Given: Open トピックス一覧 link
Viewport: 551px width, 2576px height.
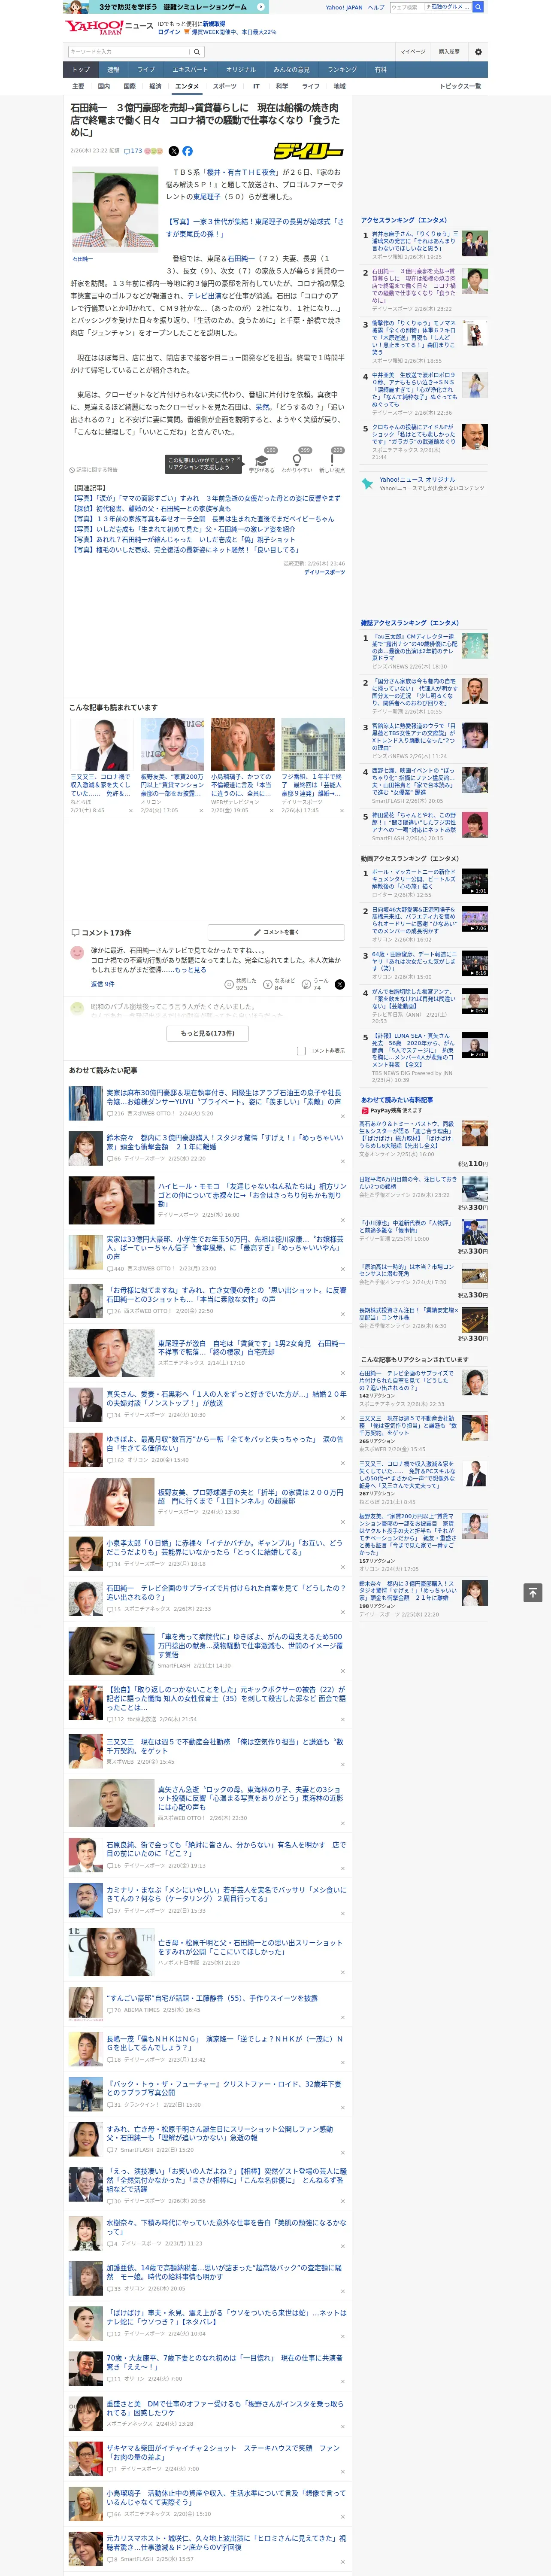Looking at the screenshot, I should click(460, 86).
